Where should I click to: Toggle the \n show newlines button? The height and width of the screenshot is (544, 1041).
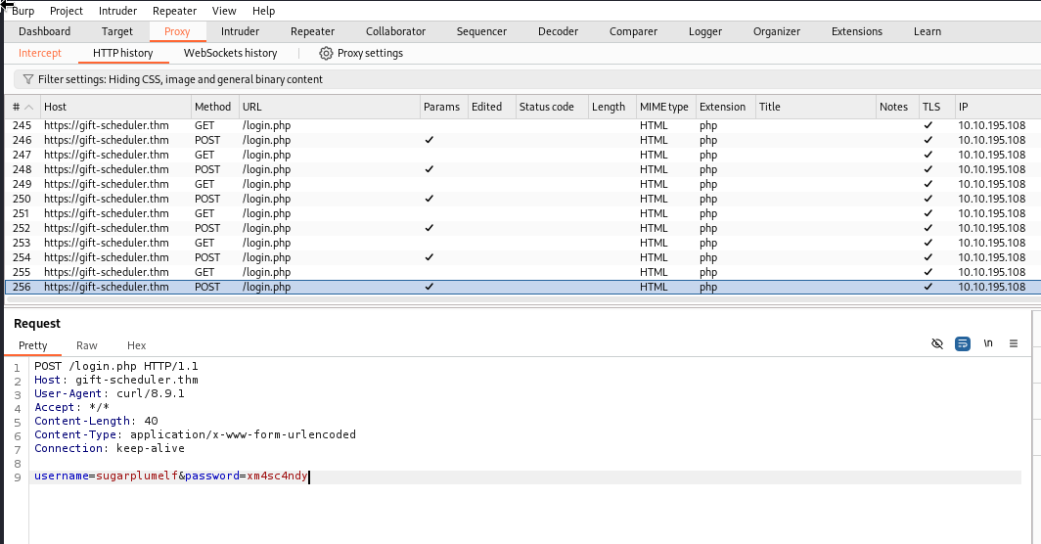[988, 343]
